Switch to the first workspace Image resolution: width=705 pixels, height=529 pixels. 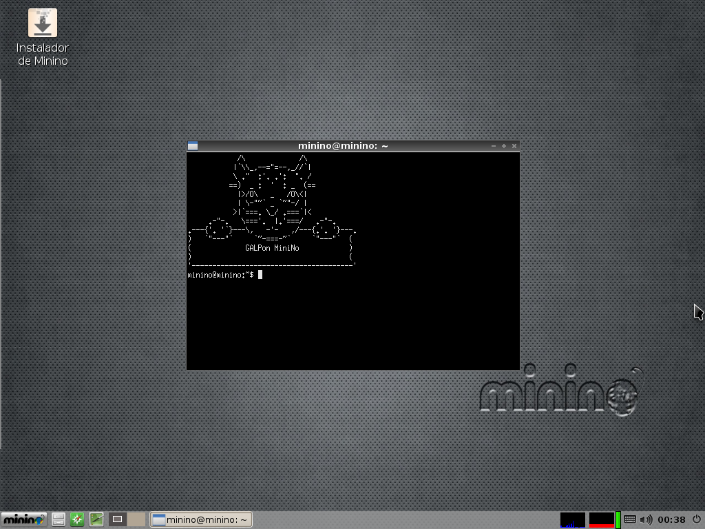pyautogui.click(x=118, y=519)
